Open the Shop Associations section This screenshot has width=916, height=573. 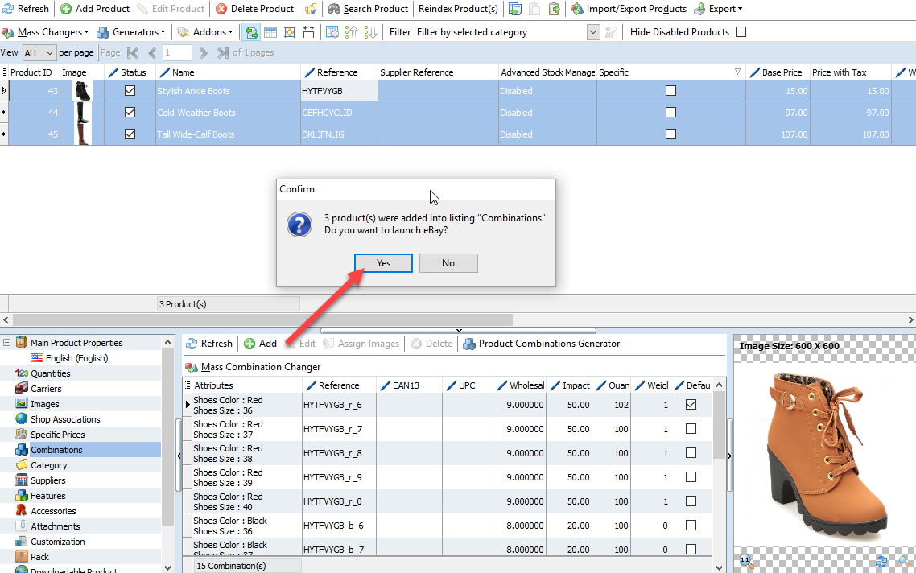pos(65,418)
